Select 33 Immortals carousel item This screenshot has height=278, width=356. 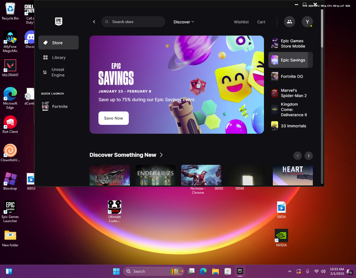[290, 126]
